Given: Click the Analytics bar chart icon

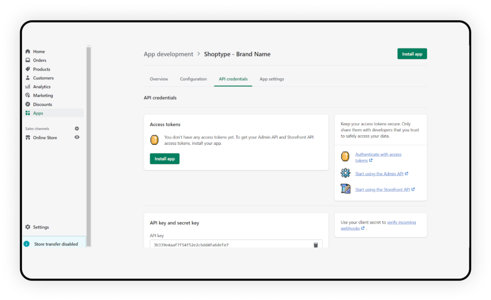Looking at the screenshot, I should click(28, 86).
